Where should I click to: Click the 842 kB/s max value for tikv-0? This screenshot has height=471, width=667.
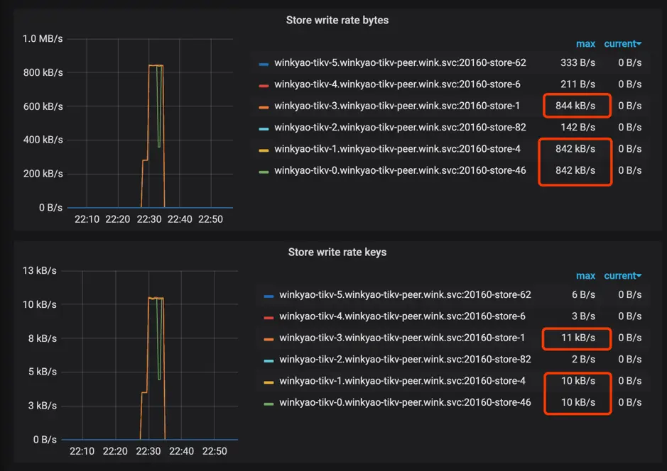[x=575, y=170]
